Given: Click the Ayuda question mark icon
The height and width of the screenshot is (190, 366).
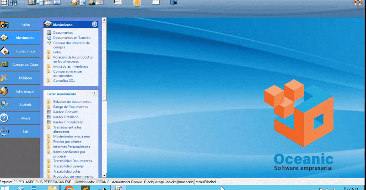Looking at the screenshot, I should click(5, 118).
